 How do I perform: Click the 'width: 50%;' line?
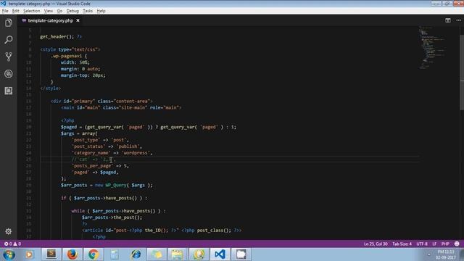coord(75,62)
